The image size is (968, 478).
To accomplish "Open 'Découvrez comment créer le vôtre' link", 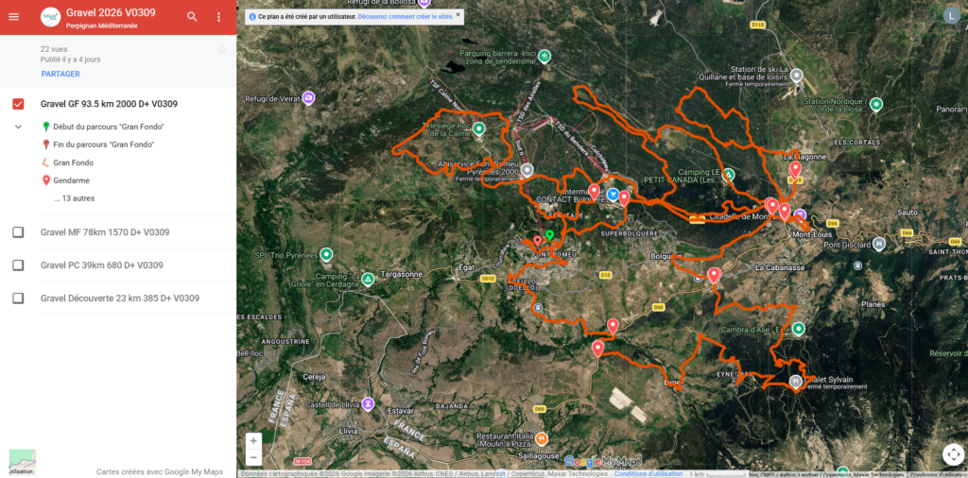I will point(406,17).
